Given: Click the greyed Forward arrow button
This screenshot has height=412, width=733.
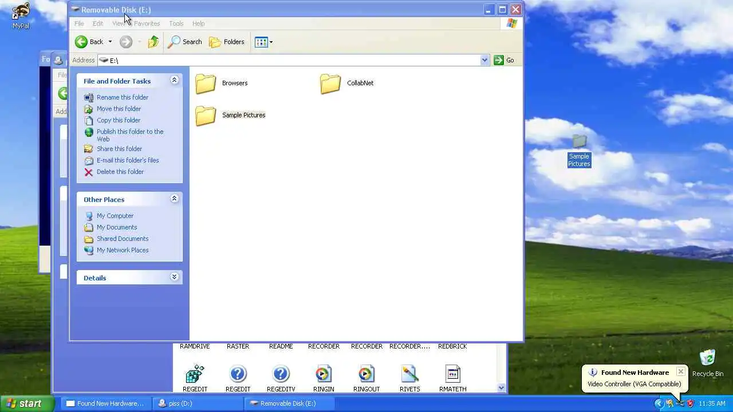Looking at the screenshot, I should coord(126,42).
